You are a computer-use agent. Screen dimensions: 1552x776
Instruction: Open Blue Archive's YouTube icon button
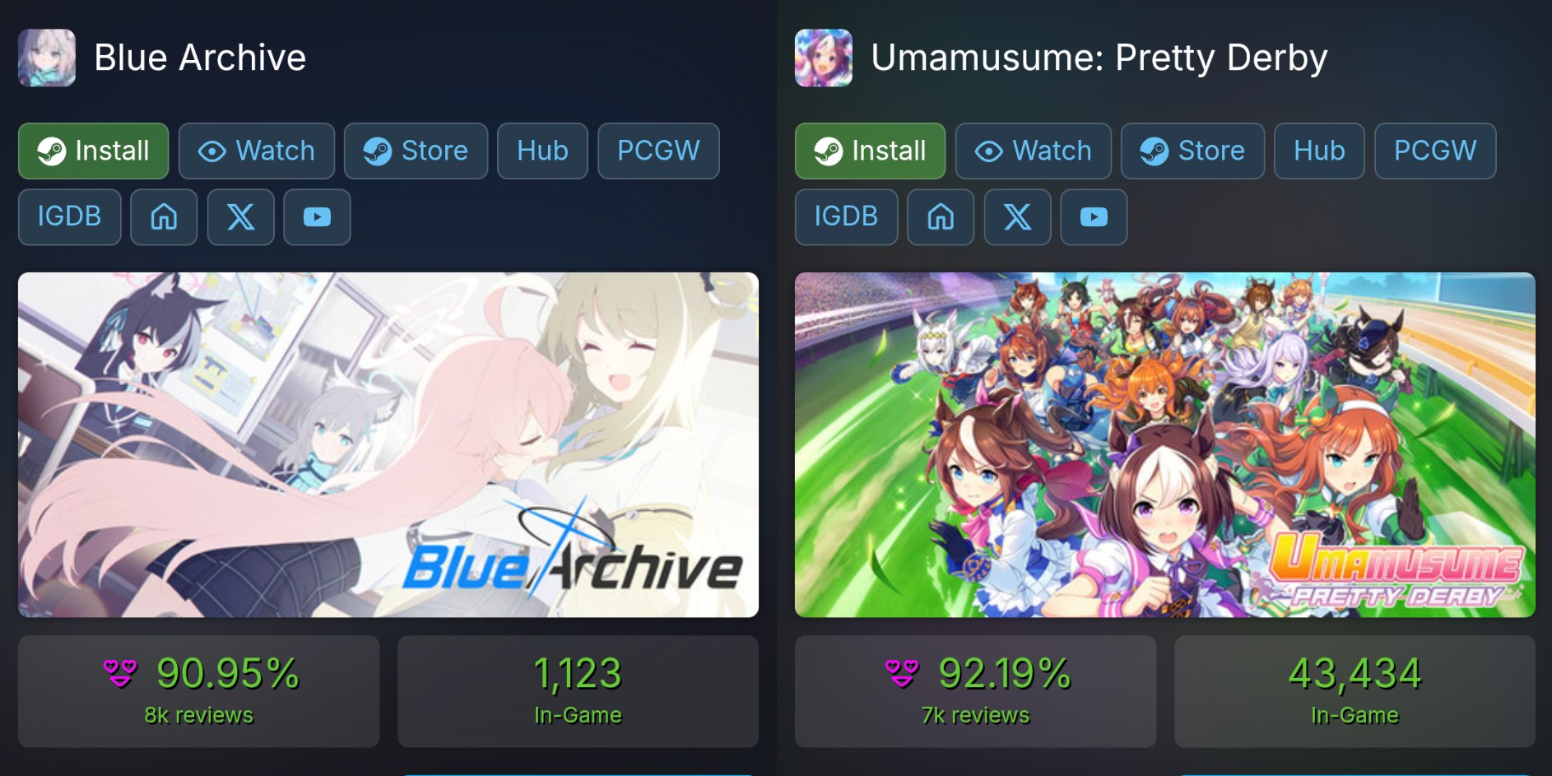(x=317, y=217)
